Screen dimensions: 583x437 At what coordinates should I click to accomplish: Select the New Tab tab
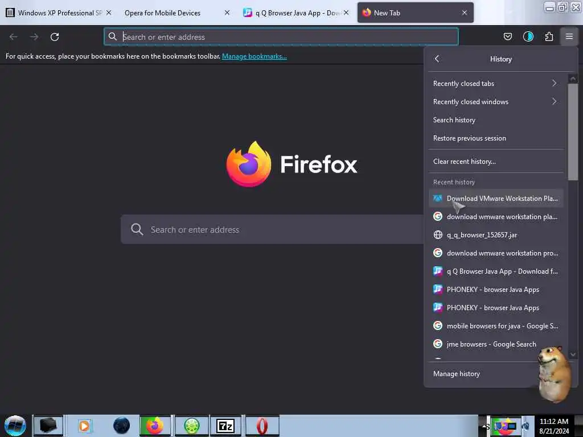pyautogui.click(x=415, y=13)
